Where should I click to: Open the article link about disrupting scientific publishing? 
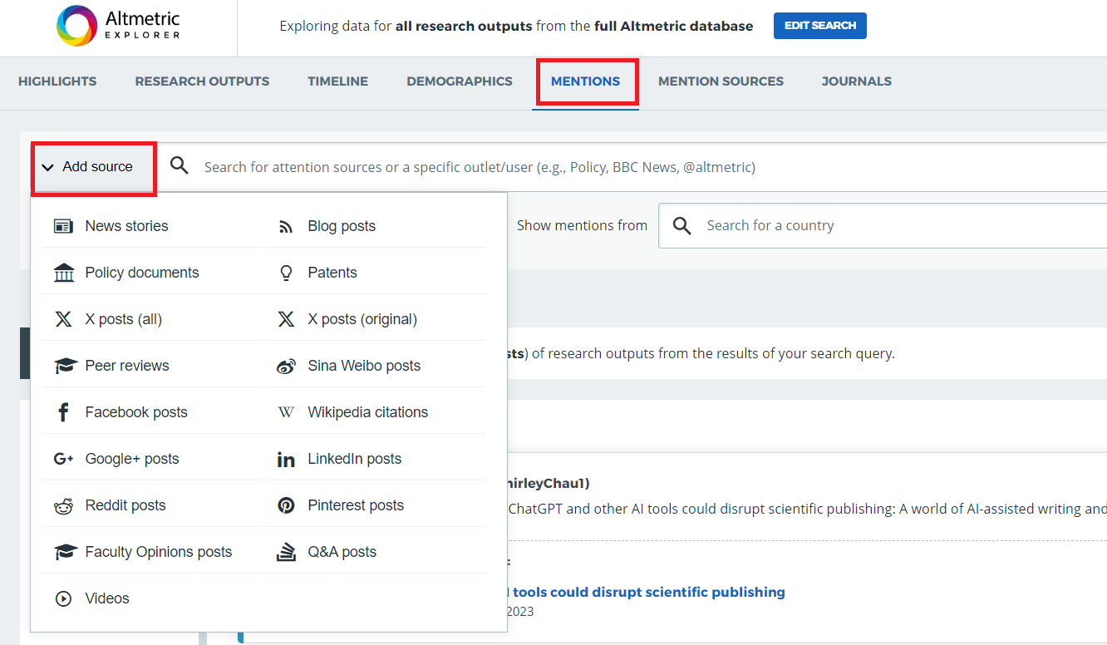pos(648,592)
